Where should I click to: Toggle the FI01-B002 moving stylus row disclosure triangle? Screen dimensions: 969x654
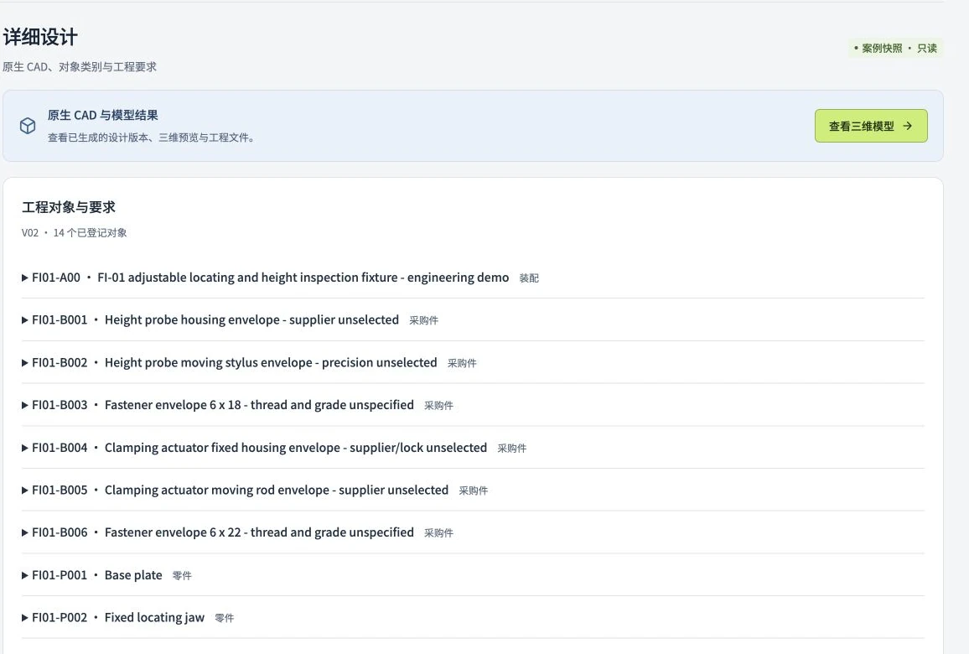(24, 363)
